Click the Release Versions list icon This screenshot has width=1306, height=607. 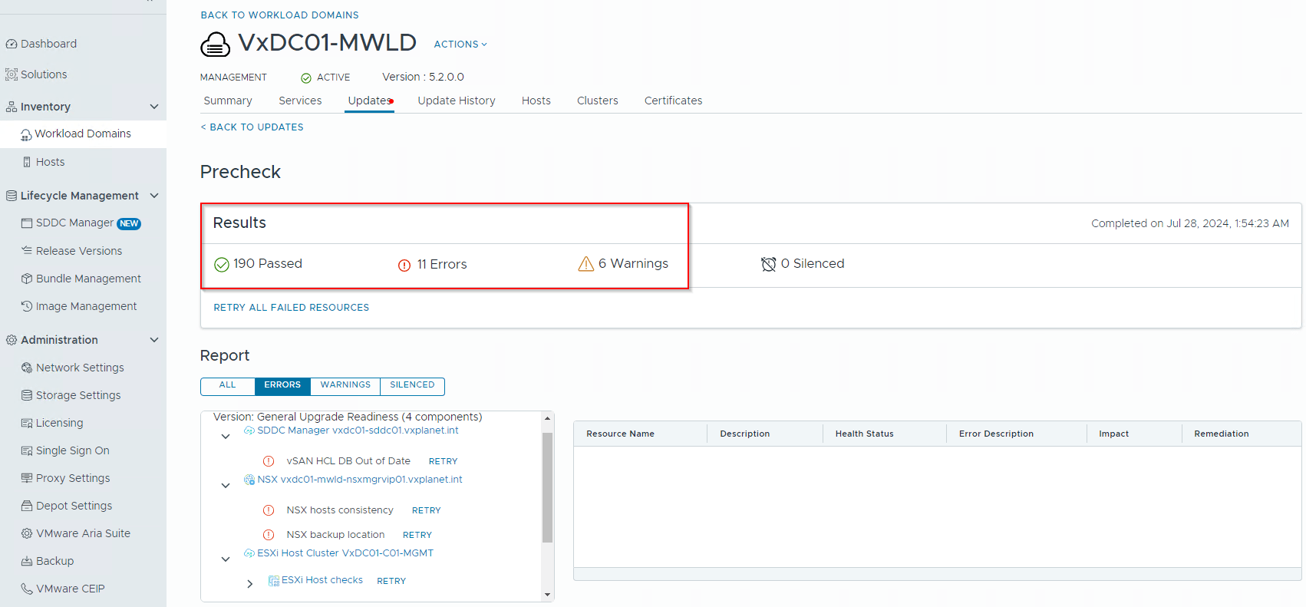tap(27, 250)
